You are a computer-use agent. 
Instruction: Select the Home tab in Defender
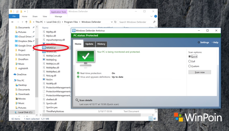(x=78, y=44)
